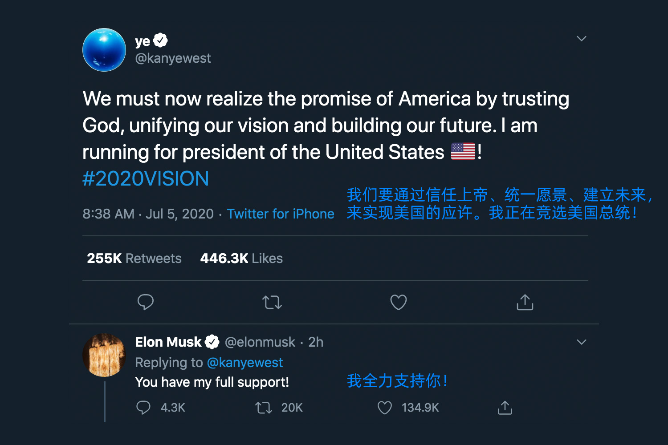Image resolution: width=668 pixels, height=445 pixels.
Task: Like ye's main tweet
Action: 398,303
